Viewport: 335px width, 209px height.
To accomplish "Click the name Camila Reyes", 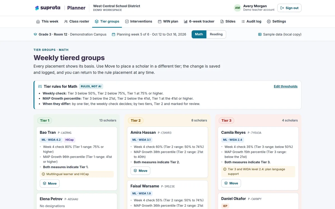I will [233, 132].
